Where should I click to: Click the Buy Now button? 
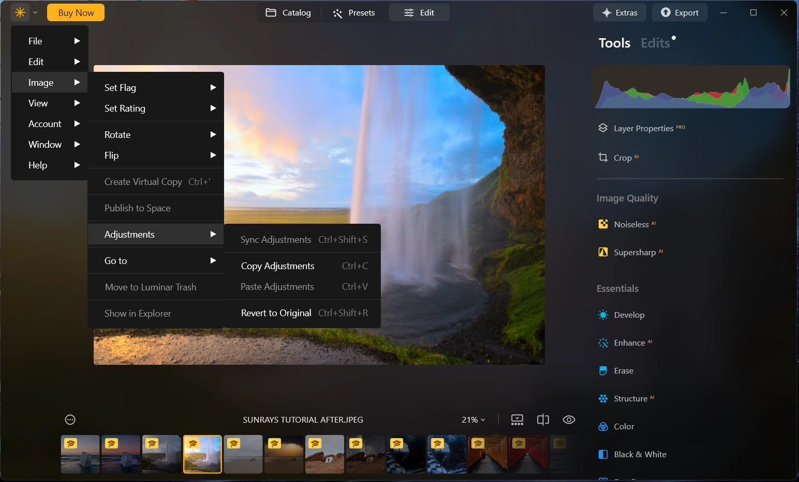[x=76, y=12]
